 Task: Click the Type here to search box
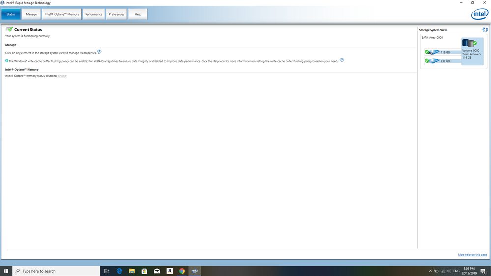point(57,271)
